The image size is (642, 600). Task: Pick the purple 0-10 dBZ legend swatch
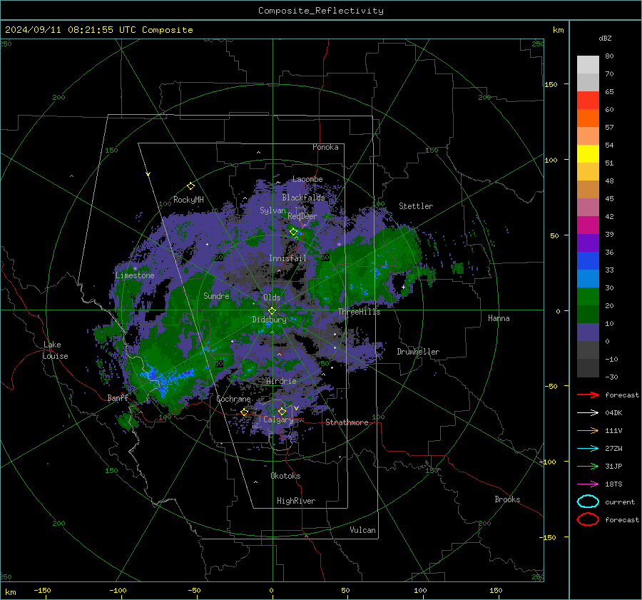588,332
